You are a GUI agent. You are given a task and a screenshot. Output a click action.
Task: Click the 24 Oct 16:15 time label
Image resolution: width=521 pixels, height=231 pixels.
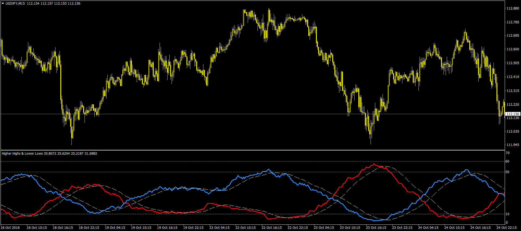(x=480, y=228)
